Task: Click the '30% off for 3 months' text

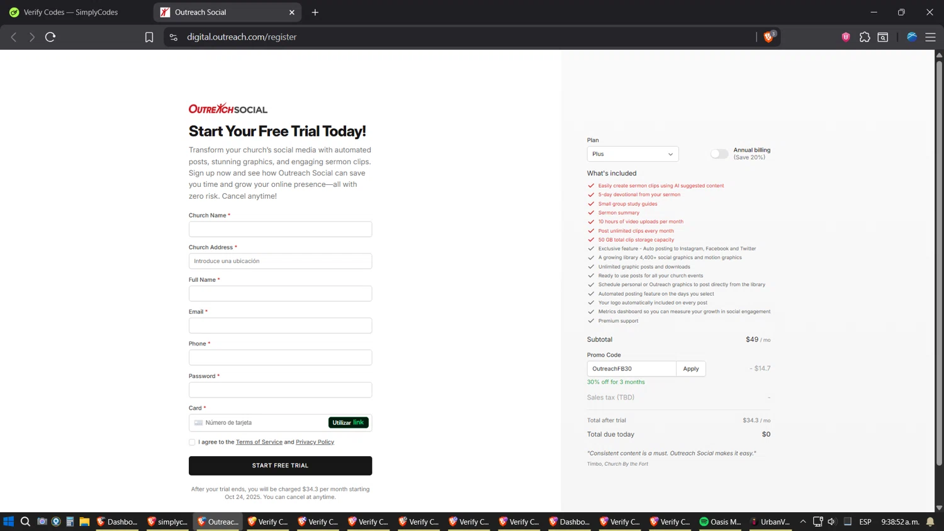Action: pos(615,382)
